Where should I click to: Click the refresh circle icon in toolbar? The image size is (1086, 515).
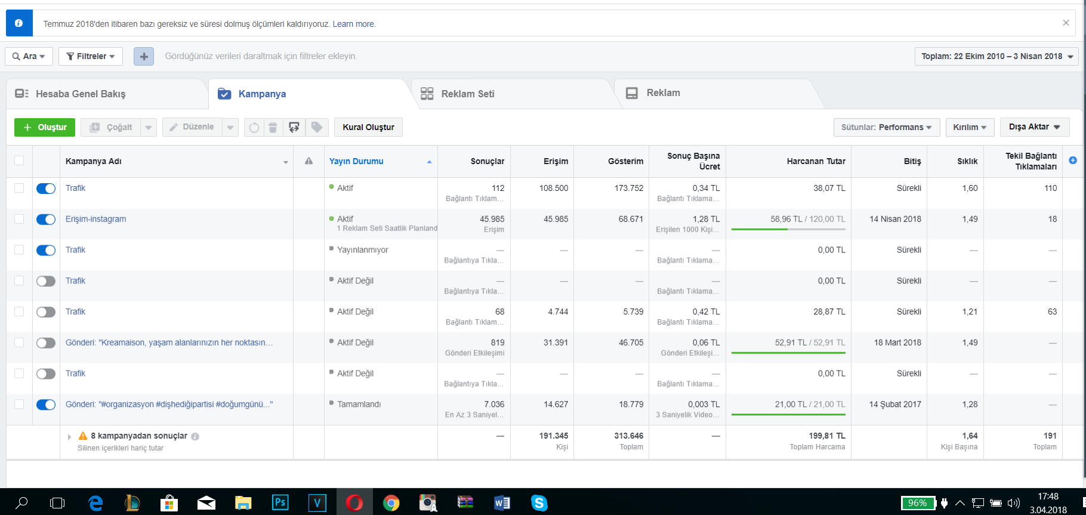(x=254, y=127)
